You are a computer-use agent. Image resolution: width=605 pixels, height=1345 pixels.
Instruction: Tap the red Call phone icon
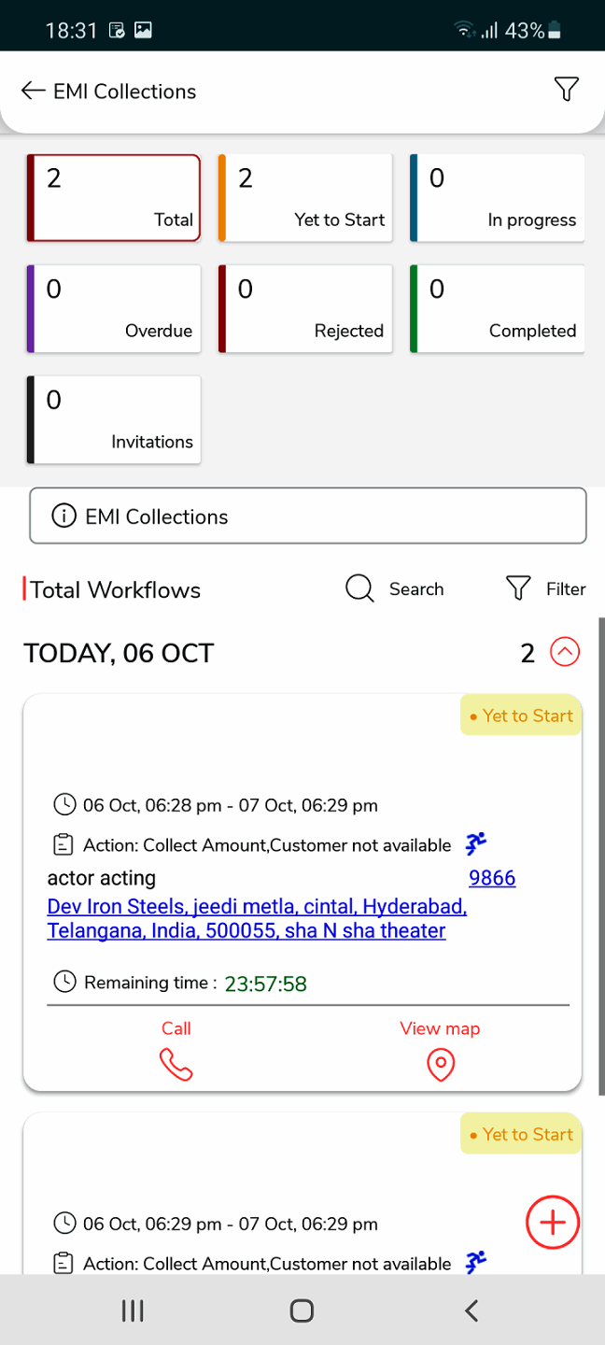pos(176,1064)
